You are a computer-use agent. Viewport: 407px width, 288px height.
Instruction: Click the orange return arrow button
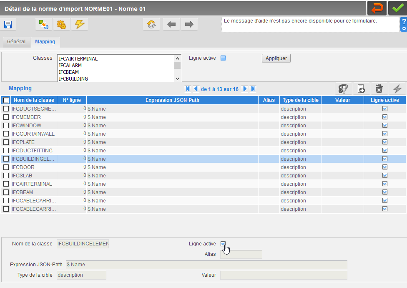click(x=377, y=8)
